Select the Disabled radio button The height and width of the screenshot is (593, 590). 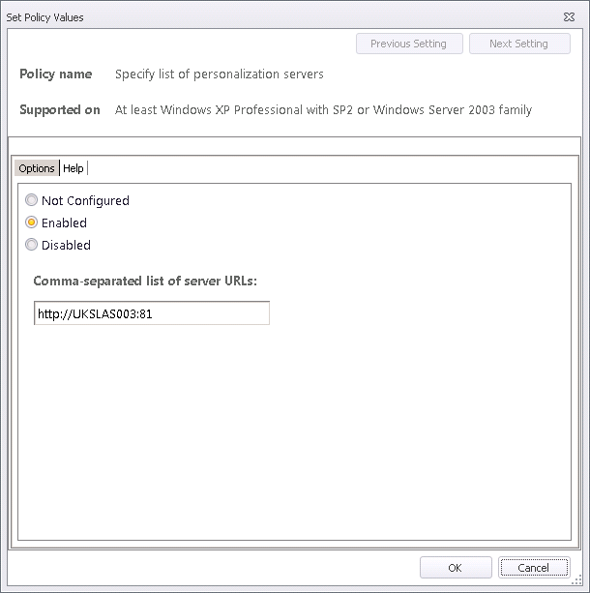(31, 245)
